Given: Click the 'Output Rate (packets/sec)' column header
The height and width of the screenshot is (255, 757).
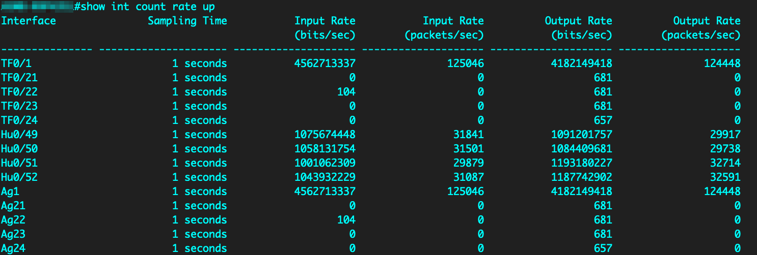Looking at the screenshot, I should (700, 28).
